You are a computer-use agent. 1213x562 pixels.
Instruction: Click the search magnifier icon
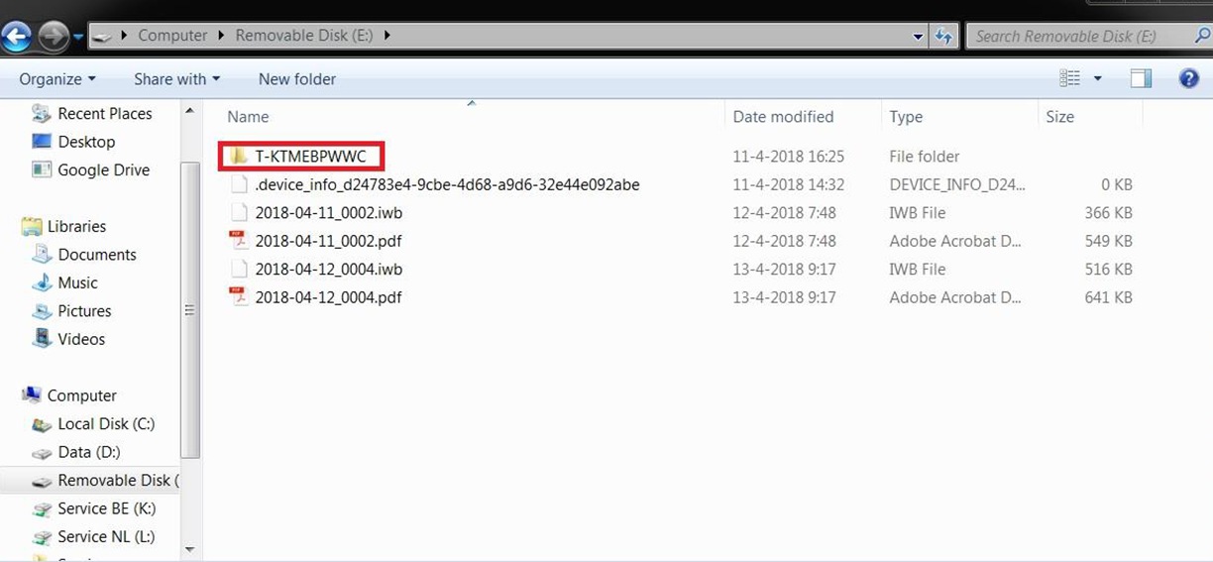[x=1202, y=36]
